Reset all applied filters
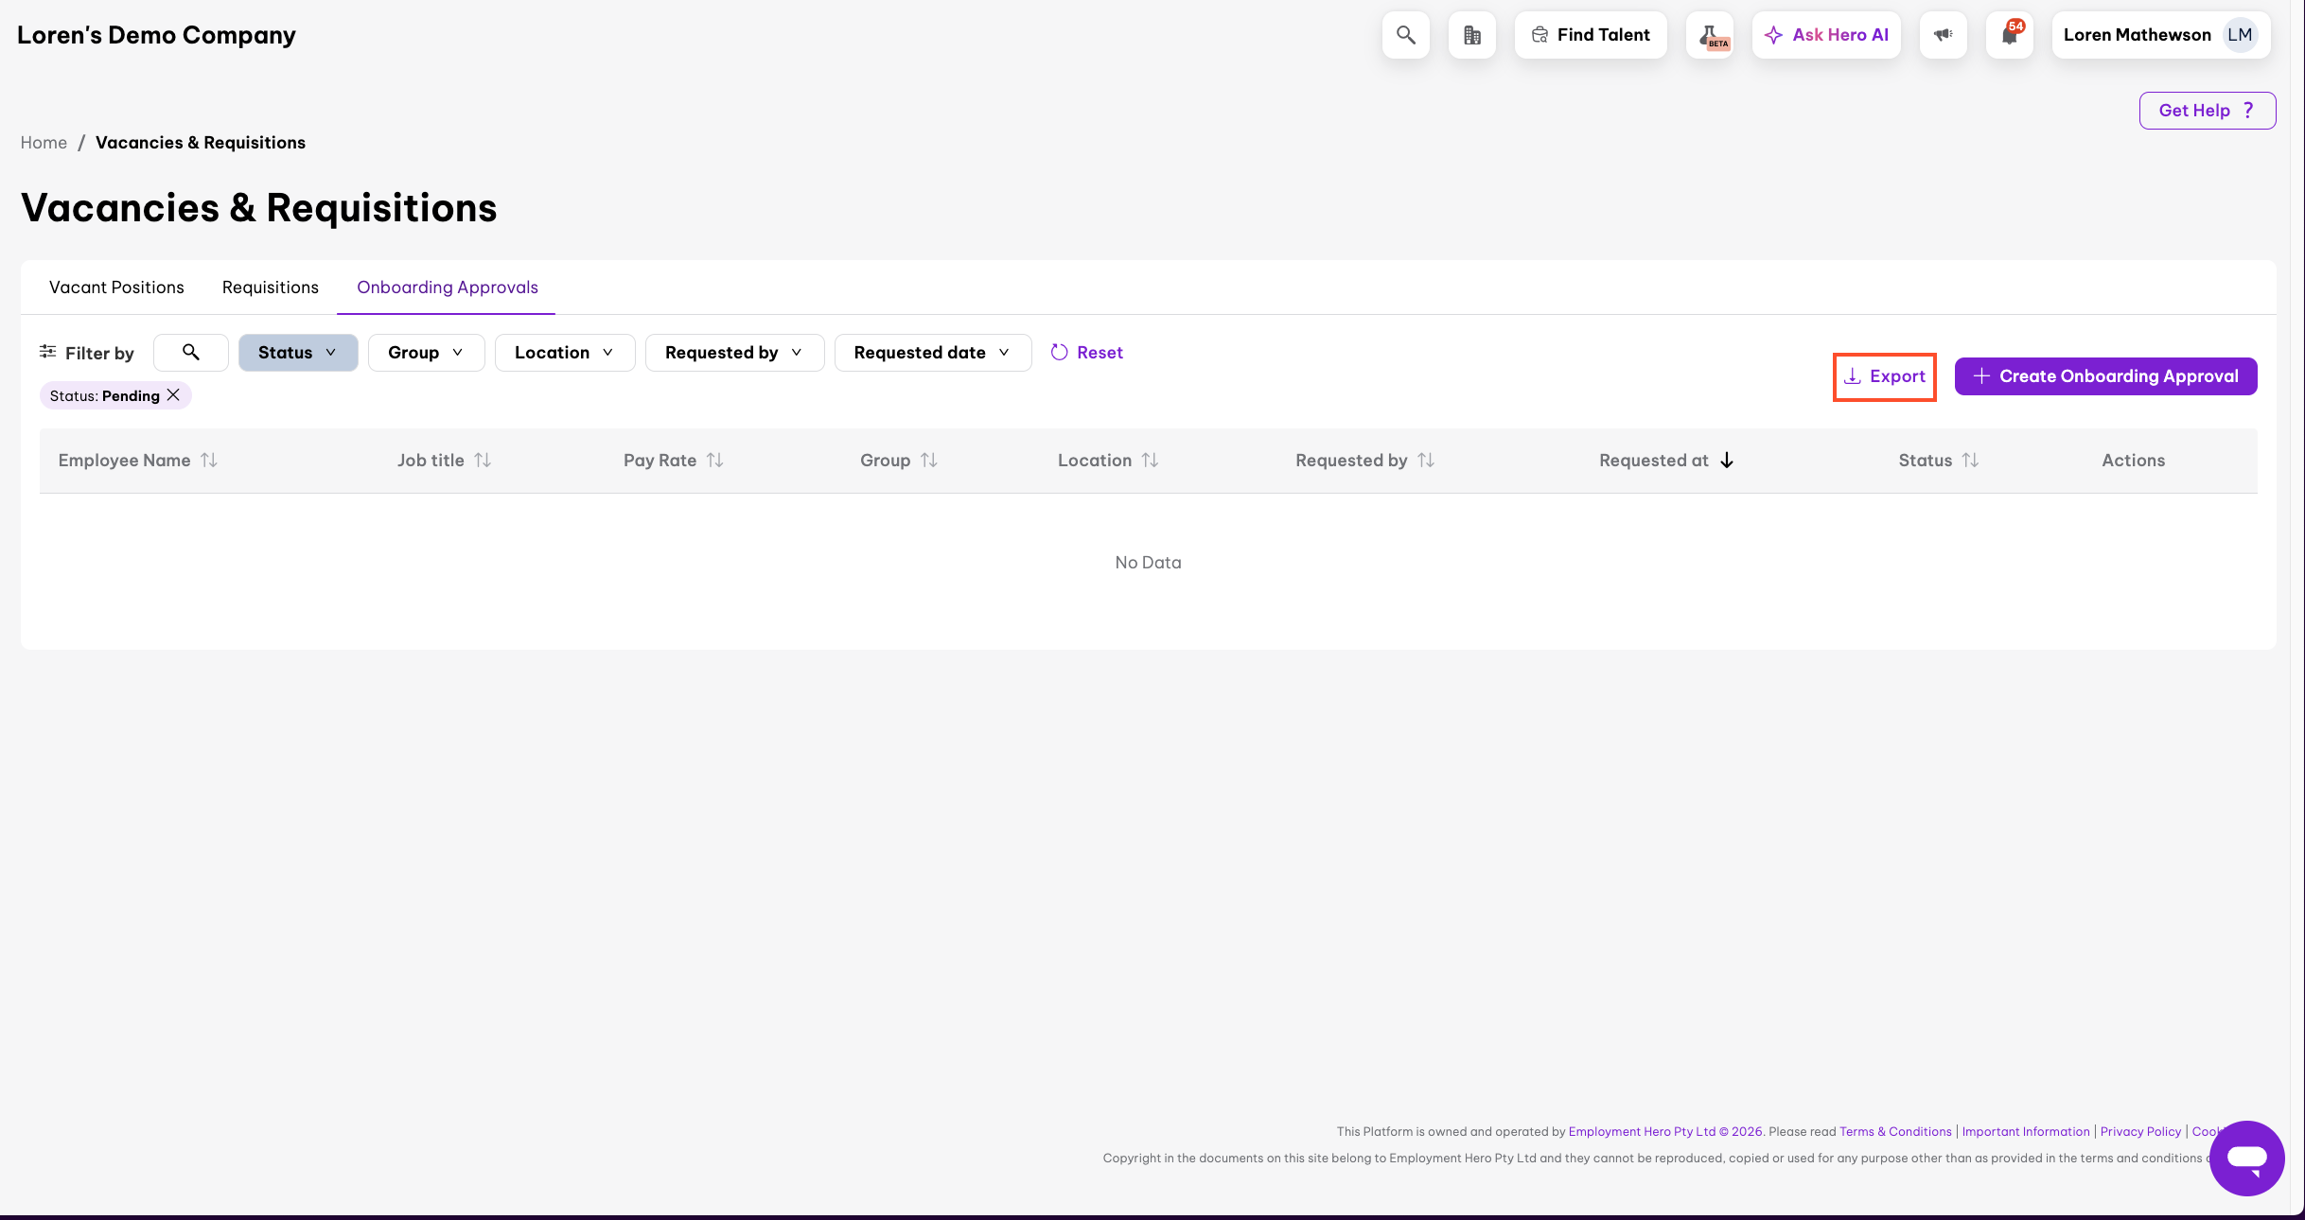Image resolution: width=2305 pixels, height=1220 pixels. (1086, 353)
